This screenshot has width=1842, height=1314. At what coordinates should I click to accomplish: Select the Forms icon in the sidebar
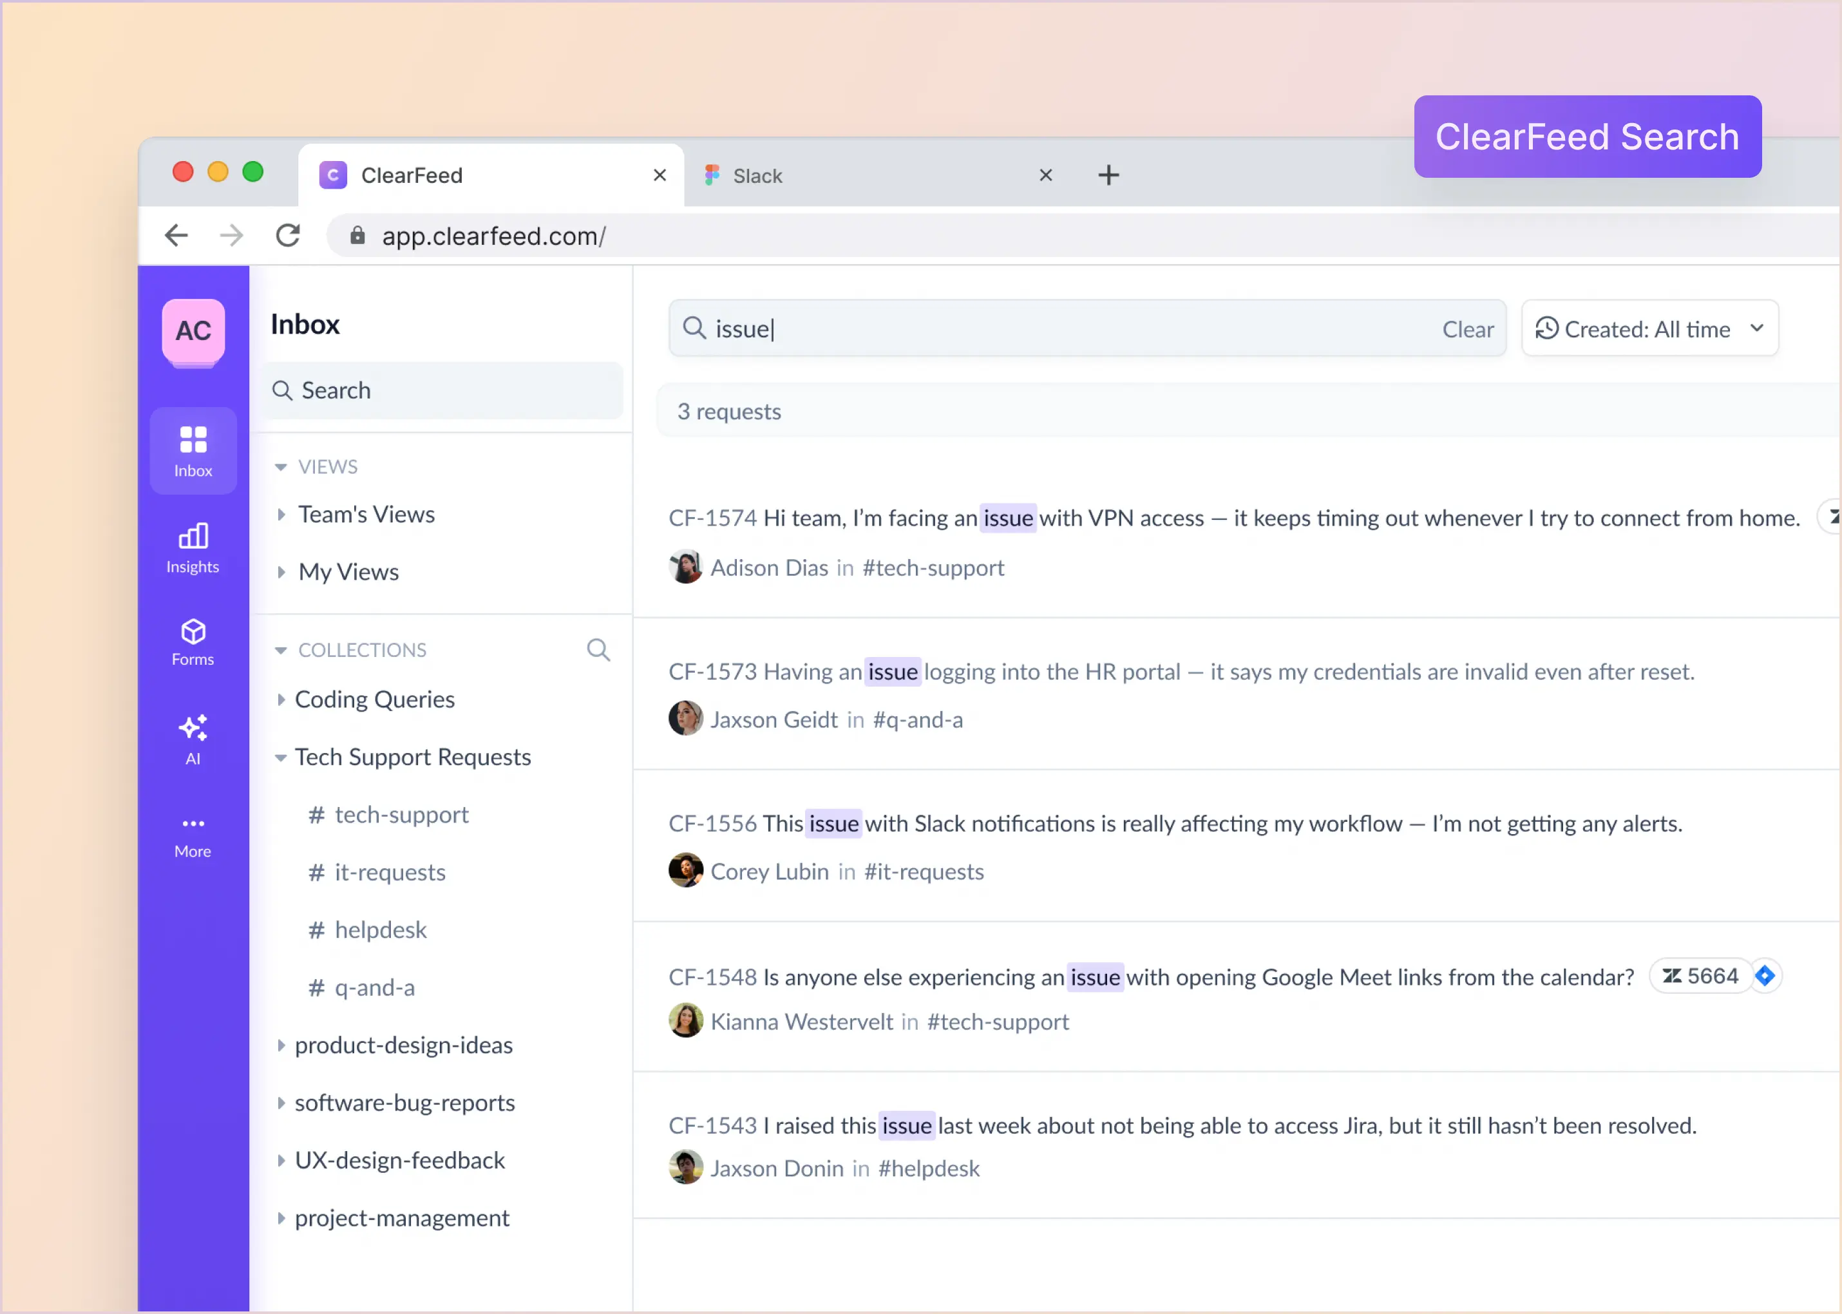193,642
